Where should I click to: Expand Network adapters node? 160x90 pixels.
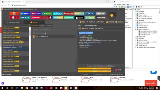pyautogui.click(x=135, y=26)
